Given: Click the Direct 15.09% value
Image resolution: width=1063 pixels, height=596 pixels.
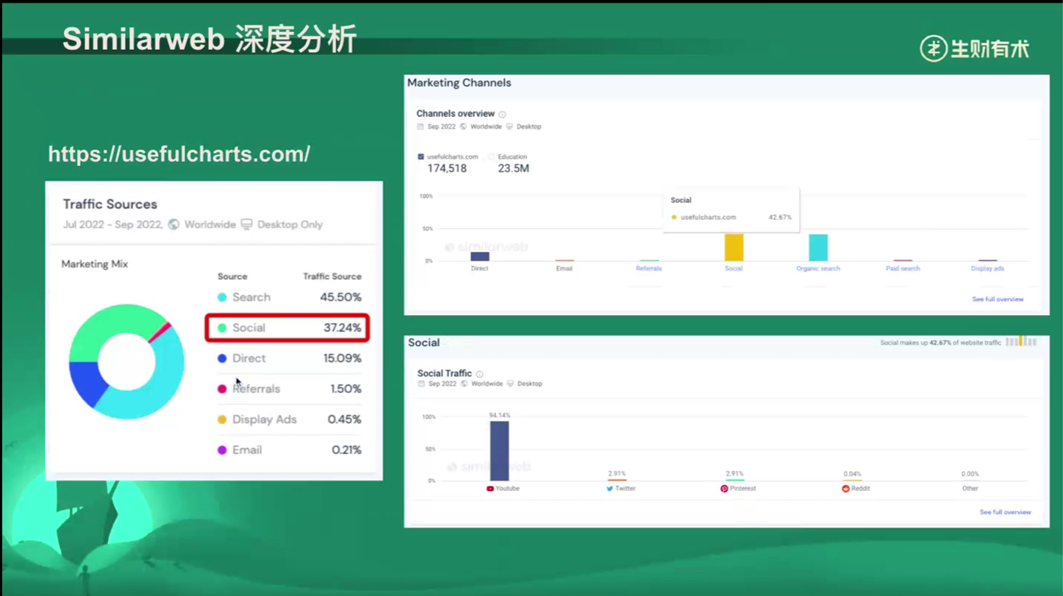Looking at the screenshot, I should point(343,359).
